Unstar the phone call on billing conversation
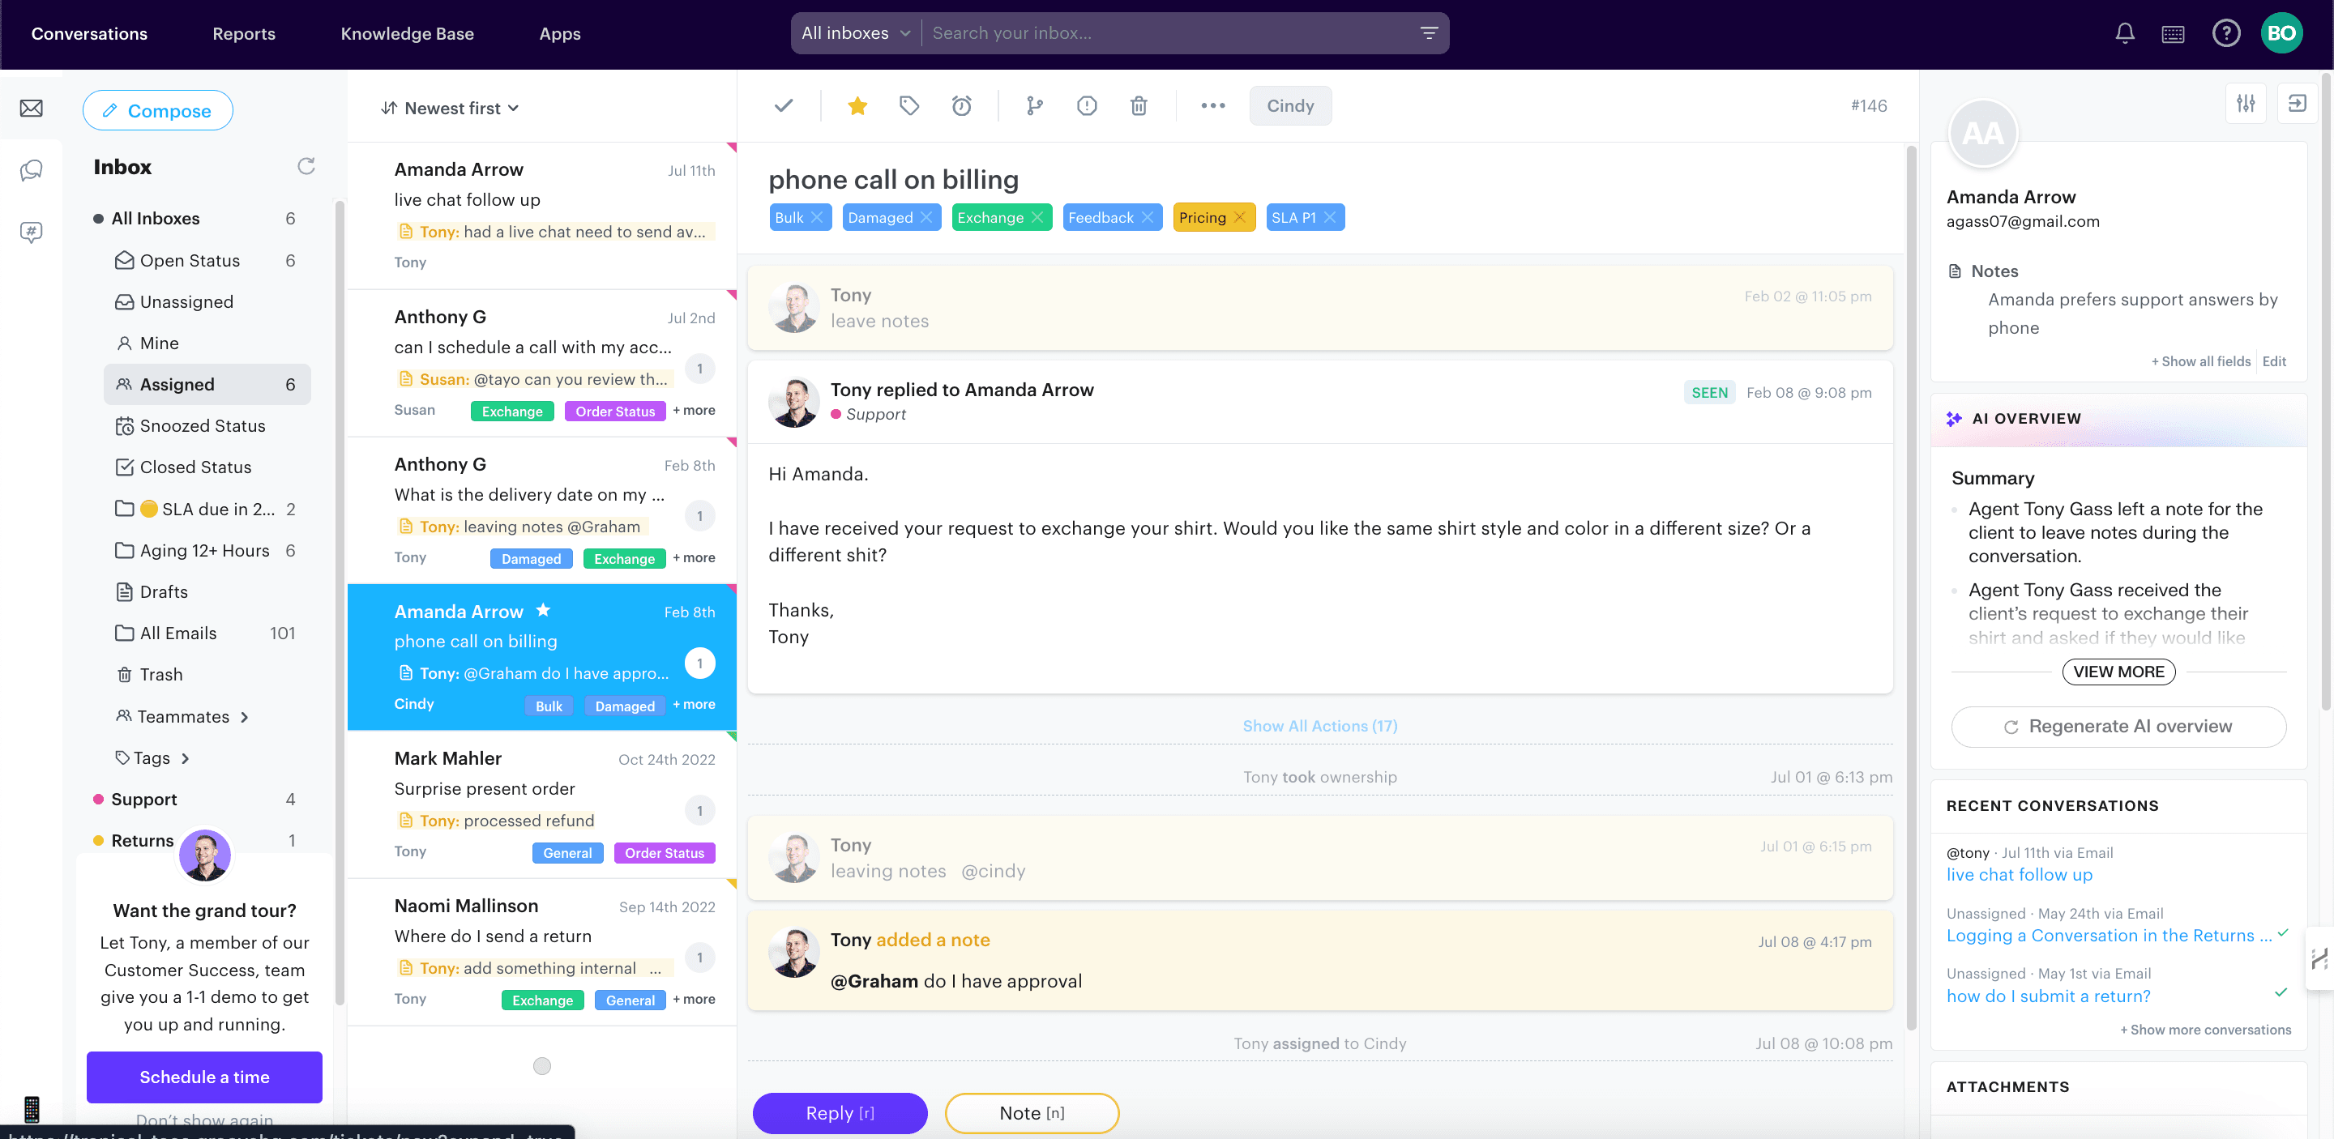 point(857,106)
